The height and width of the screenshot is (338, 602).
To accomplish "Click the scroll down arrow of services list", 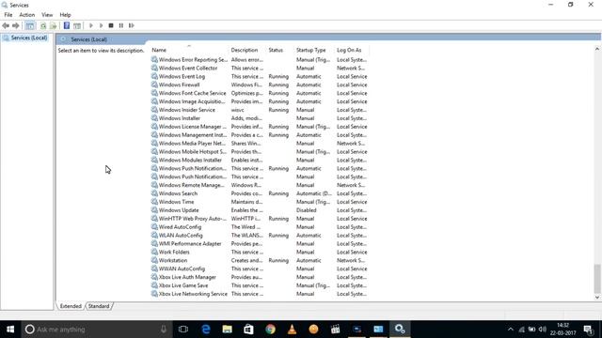I will tap(597, 297).
